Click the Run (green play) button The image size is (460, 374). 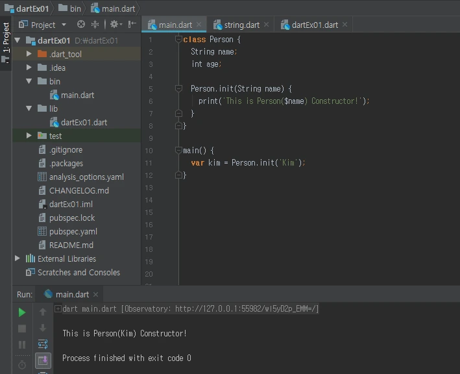tap(21, 312)
